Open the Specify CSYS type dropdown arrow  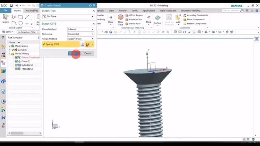tap(93, 44)
